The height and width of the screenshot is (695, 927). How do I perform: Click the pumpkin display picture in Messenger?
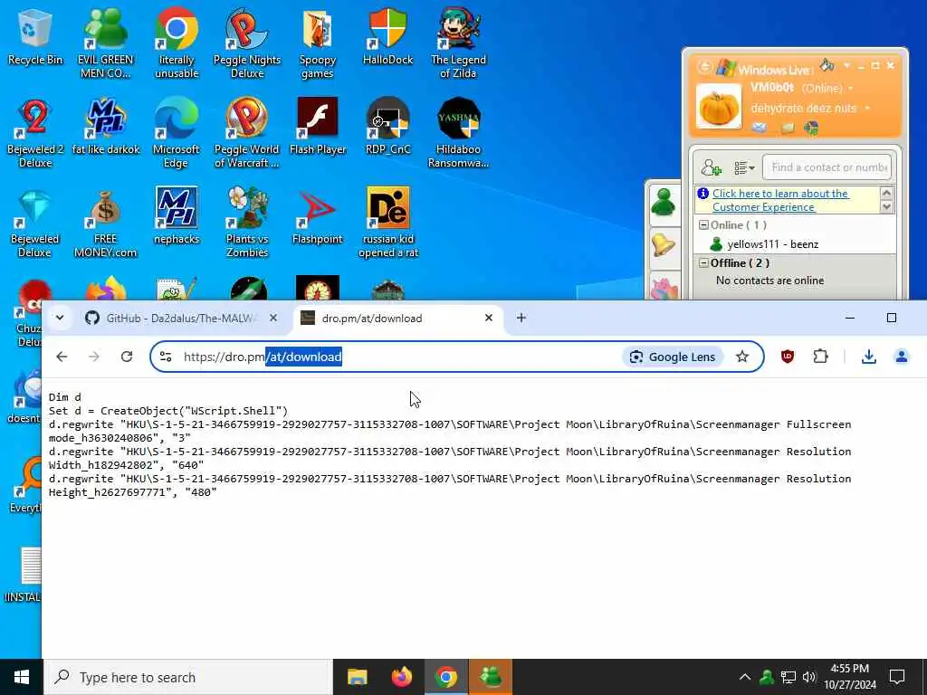point(718,107)
